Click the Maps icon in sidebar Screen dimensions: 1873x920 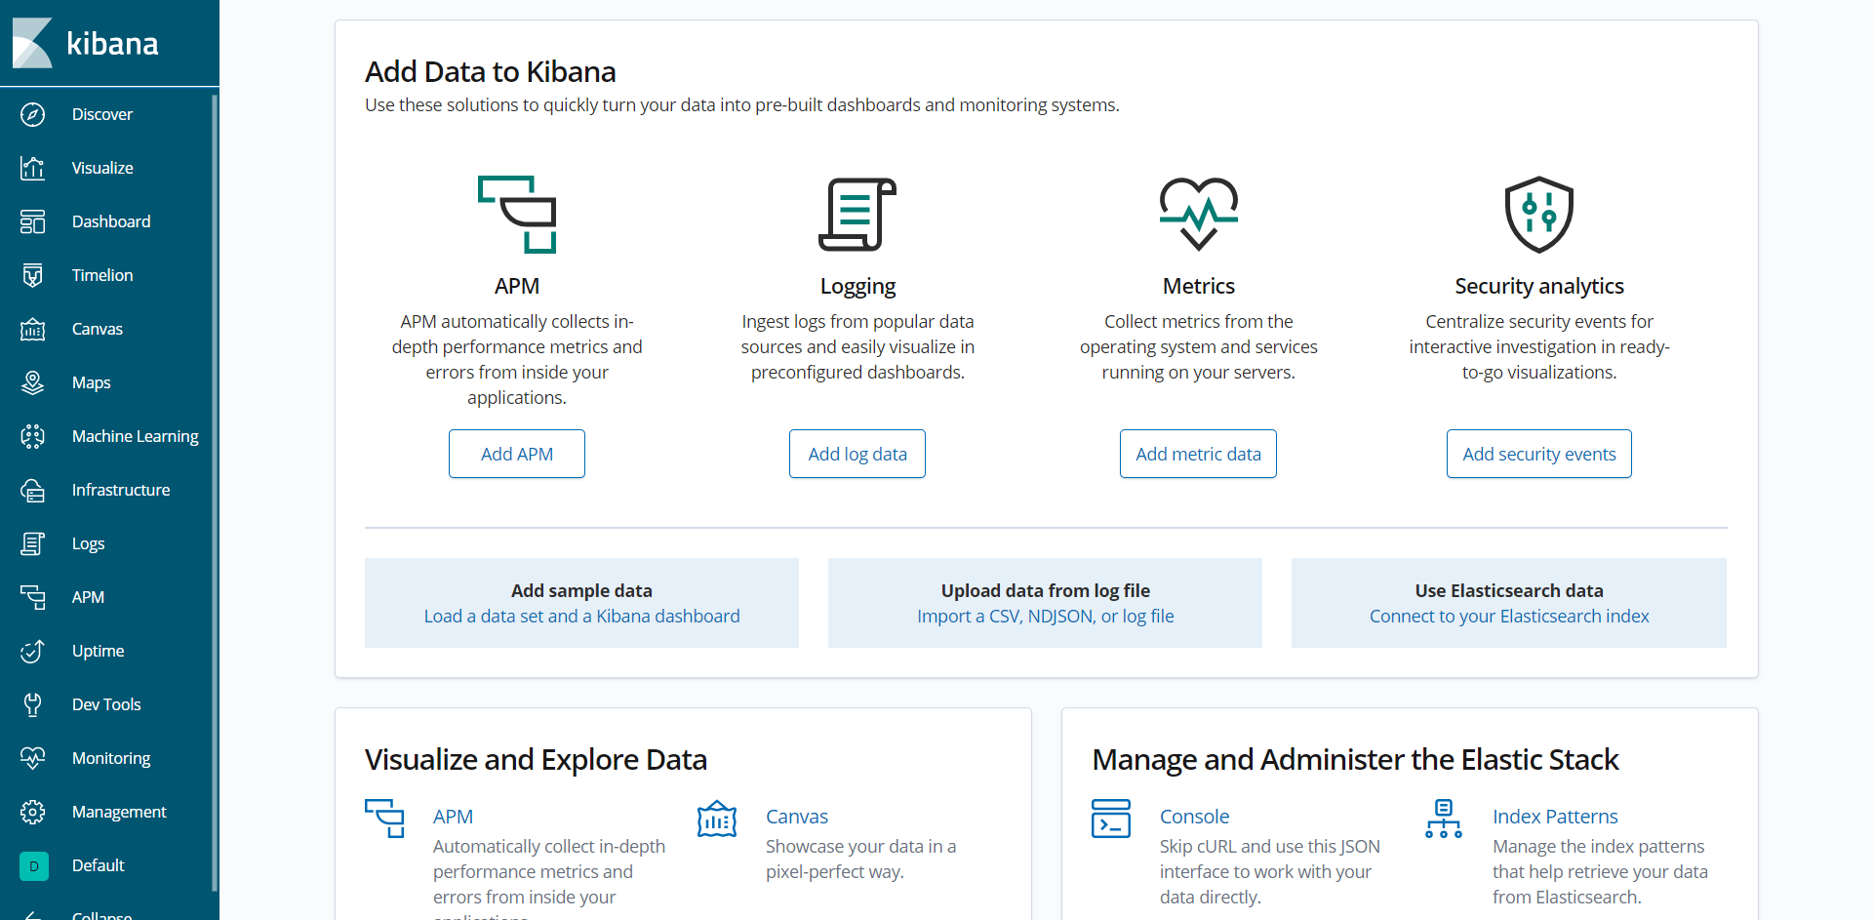coord(32,382)
